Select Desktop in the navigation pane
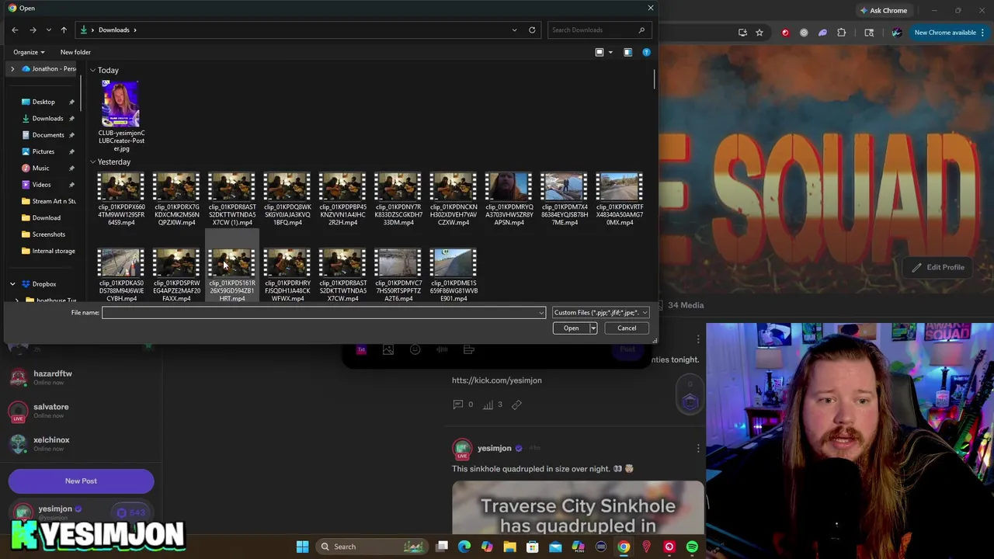The image size is (994, 559). 43,102
